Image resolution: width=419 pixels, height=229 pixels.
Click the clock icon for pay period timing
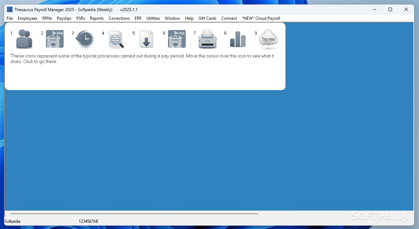click(x=85, y=39)
